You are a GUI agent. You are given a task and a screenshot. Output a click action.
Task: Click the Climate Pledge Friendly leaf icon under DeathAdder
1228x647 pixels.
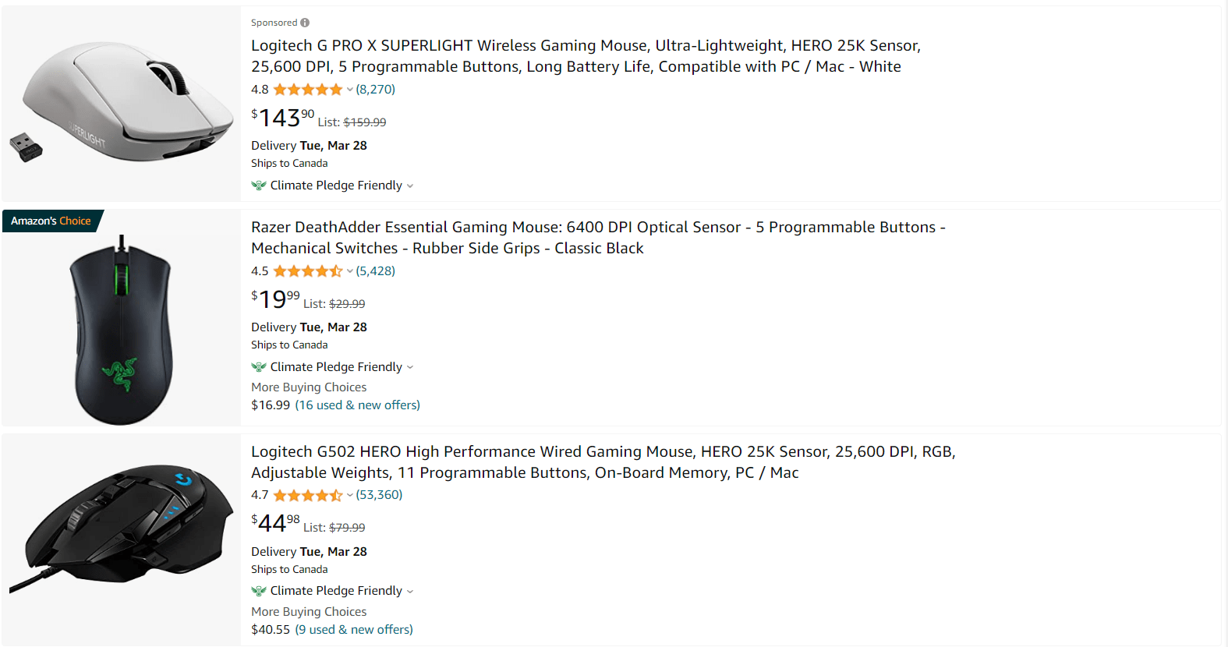coord(258,366)
